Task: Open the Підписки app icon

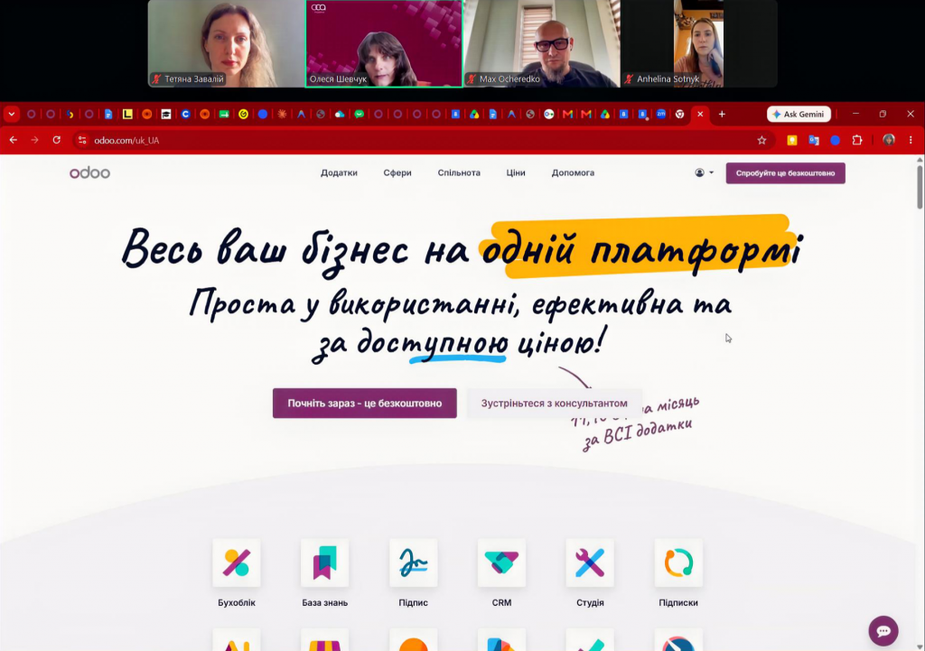Action: pyautogui.click(x=678, y=563)
